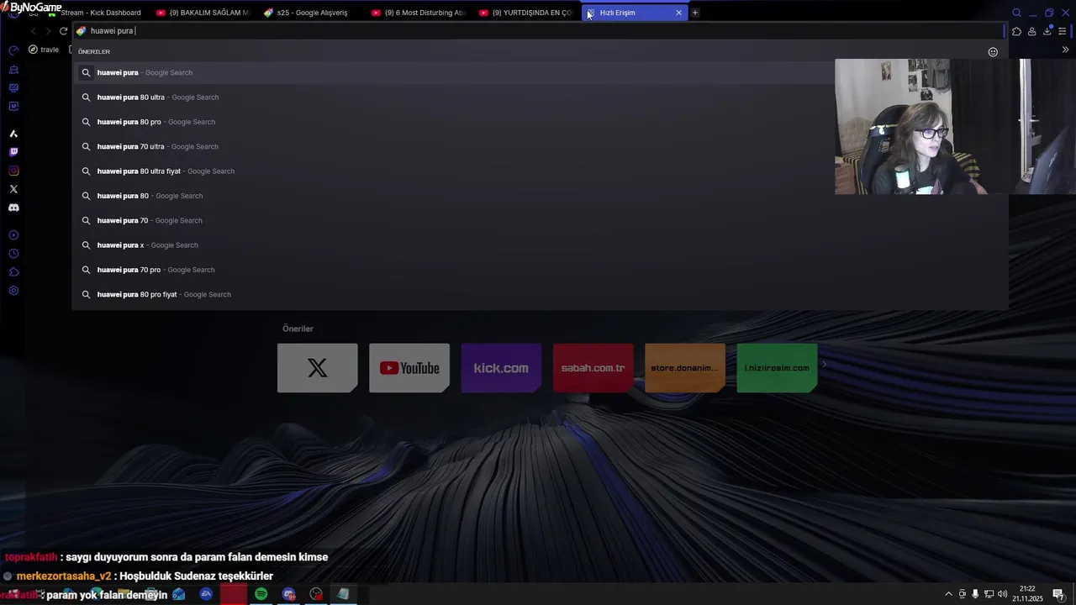This screenshot has width=1076, height=605.
Task: Open tab search magnifier icon
Action: tap(1016, 13)
